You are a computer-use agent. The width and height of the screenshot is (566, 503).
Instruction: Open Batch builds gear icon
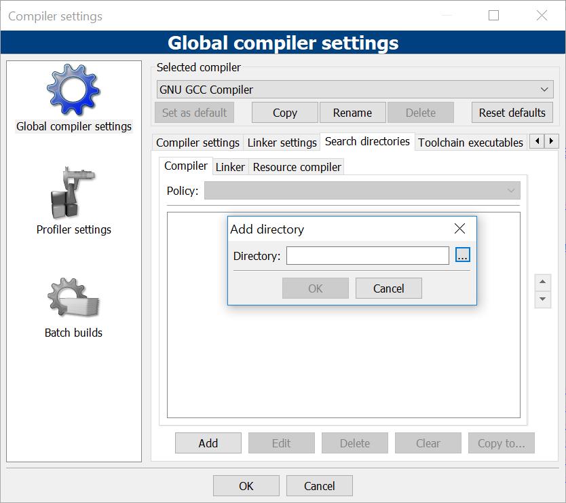pyautogui.click(x=73, y=297)
